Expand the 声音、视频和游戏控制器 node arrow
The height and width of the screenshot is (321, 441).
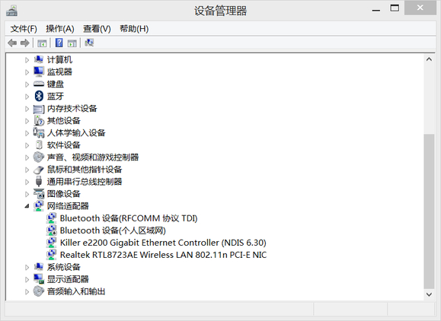[x=27, y=157]
